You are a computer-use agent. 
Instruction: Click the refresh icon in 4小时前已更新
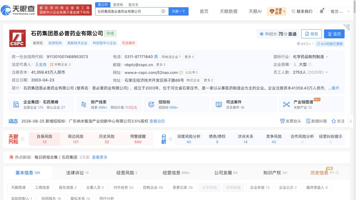click(318, 44)
